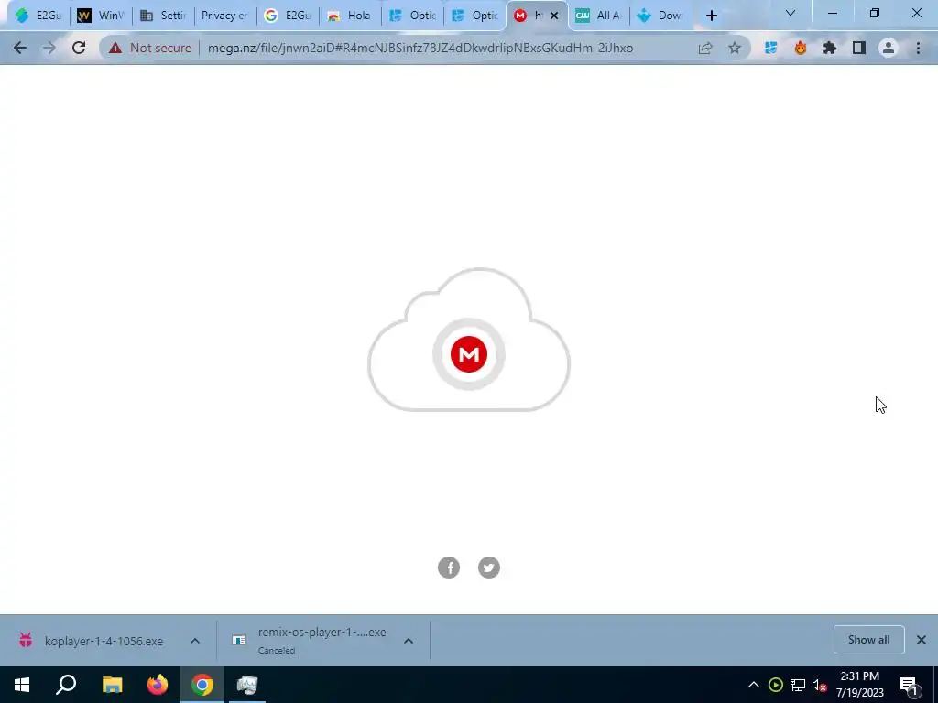Image resolution: width=938 pixels, height=703 pixels.
Task: Click the Chrome taskbar icon
Action: (202, 685)
